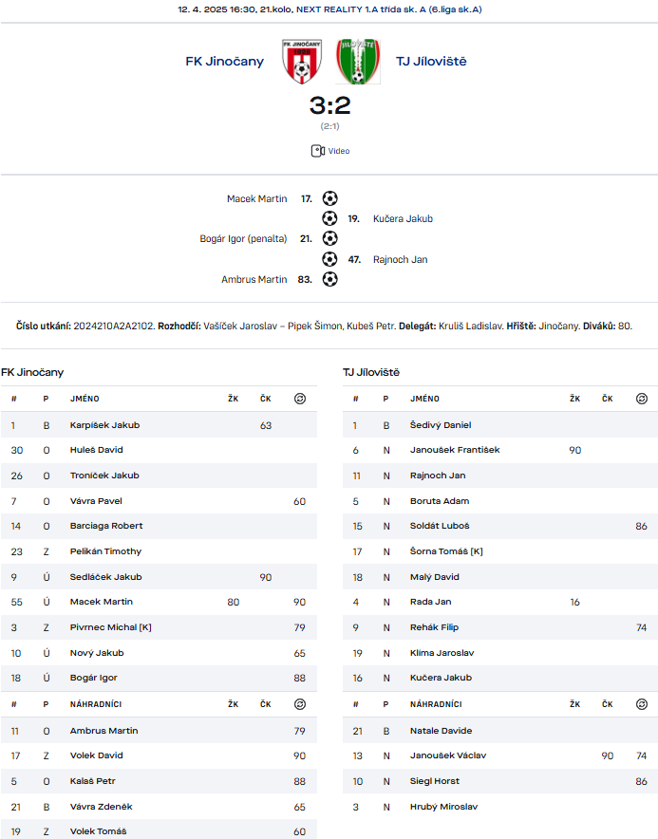
Task: Click the ŽK column header in the Jíloviště table
Action: 575,399
